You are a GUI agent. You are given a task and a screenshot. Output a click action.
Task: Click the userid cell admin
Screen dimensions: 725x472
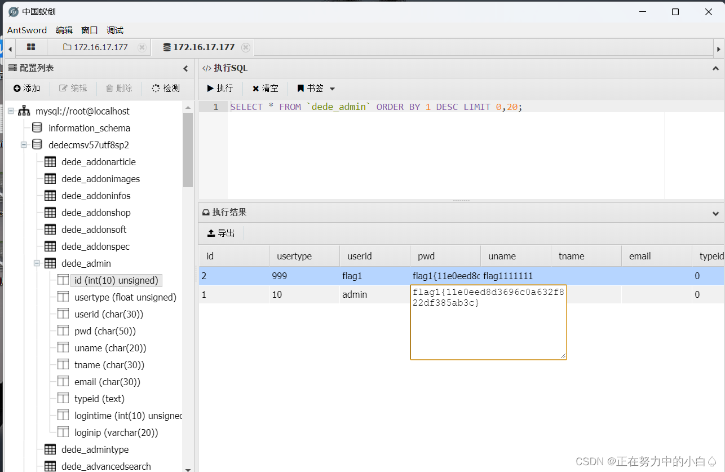point(375,294)
